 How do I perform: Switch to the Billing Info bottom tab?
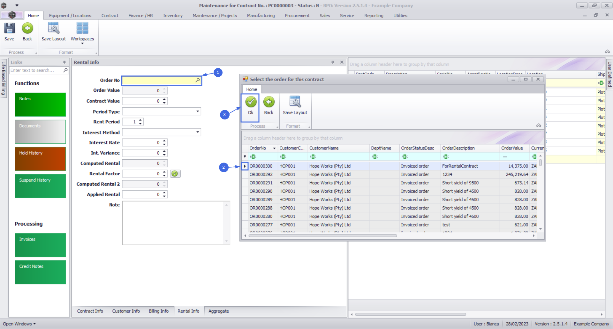click(x=158, y=311)
